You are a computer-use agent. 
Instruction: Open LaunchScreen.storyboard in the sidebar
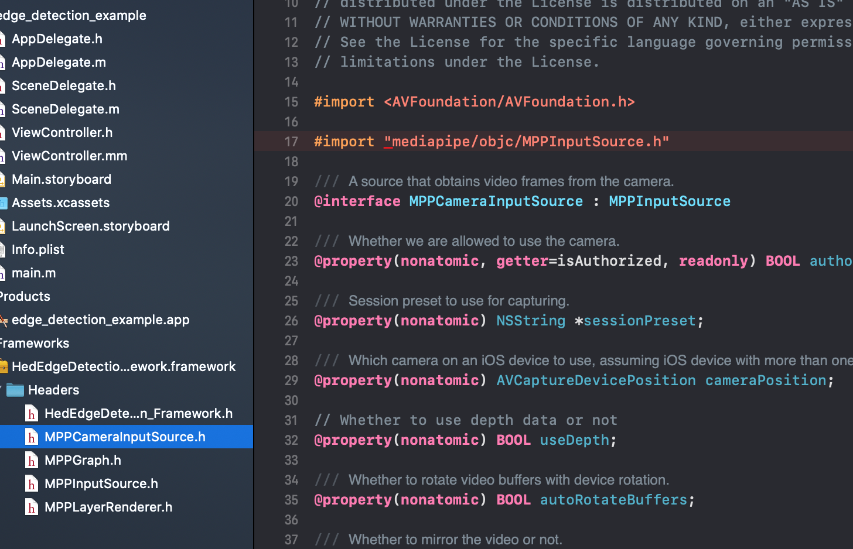pyautogui.click(x=91, y=226)
